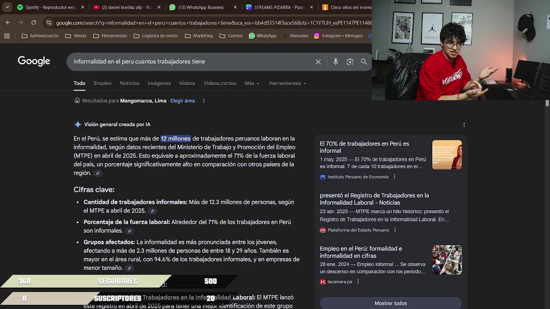Open source link after 'menor tamaño.'

pyautogui.click(x=129, y=268)
